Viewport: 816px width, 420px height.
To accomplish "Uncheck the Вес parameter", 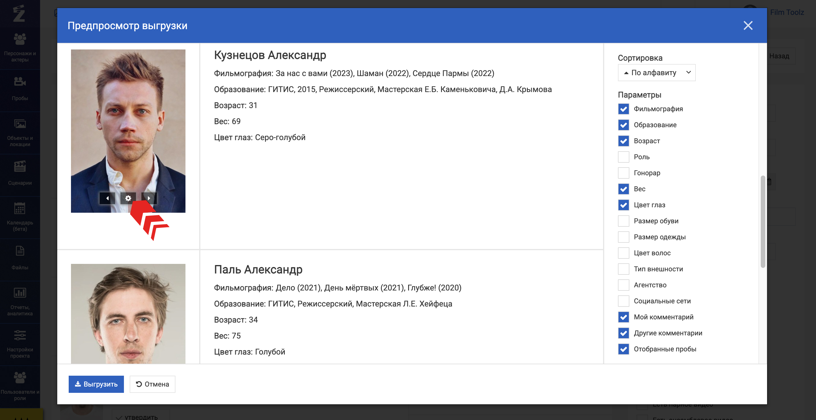I will 623,189.
